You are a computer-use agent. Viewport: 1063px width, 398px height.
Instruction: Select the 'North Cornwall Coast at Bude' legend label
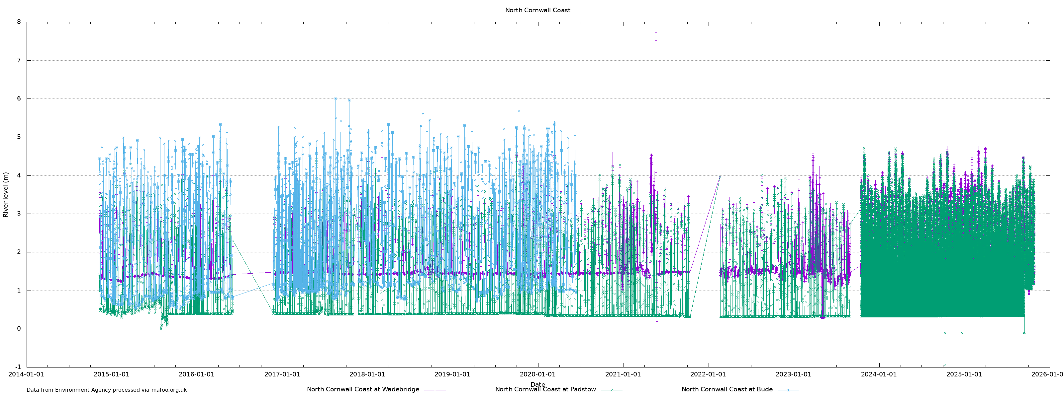727,389
